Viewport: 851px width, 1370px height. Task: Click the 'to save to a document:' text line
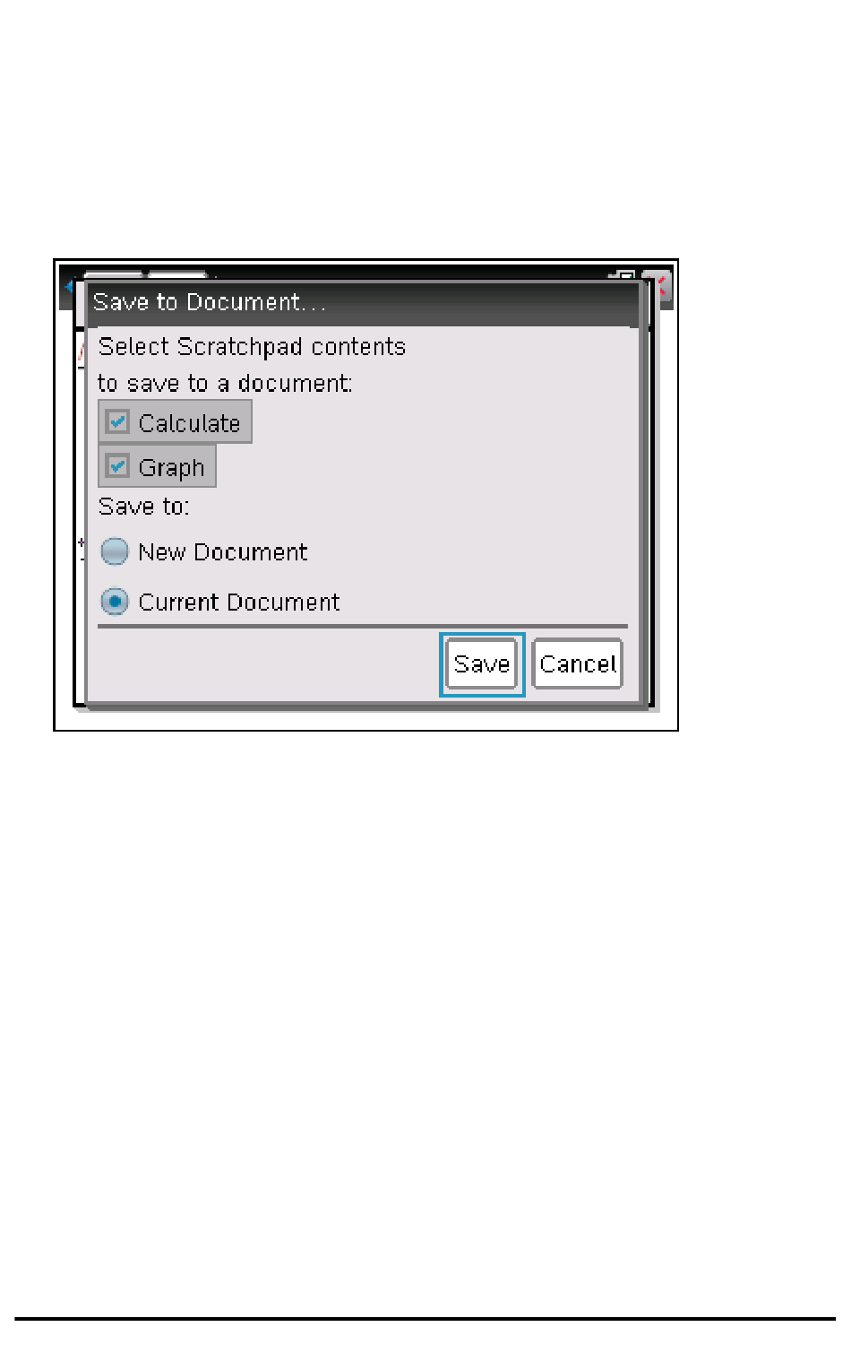pyautogui.click(x=225, y=384)
